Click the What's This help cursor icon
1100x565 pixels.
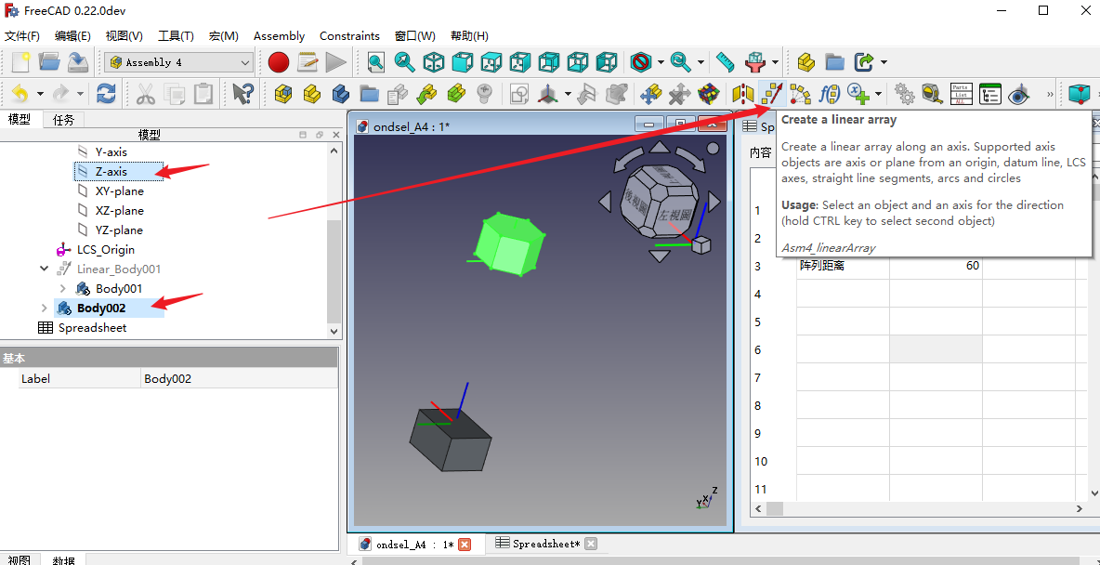pos(243,94)
